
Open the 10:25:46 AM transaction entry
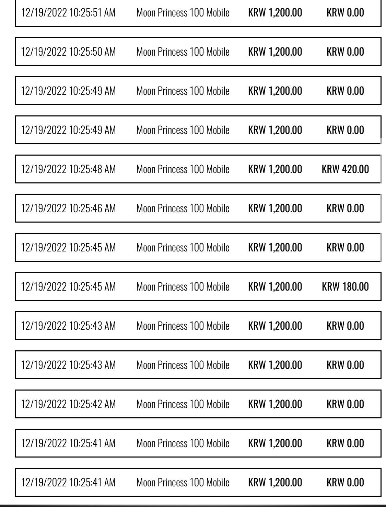coord(198,208)
